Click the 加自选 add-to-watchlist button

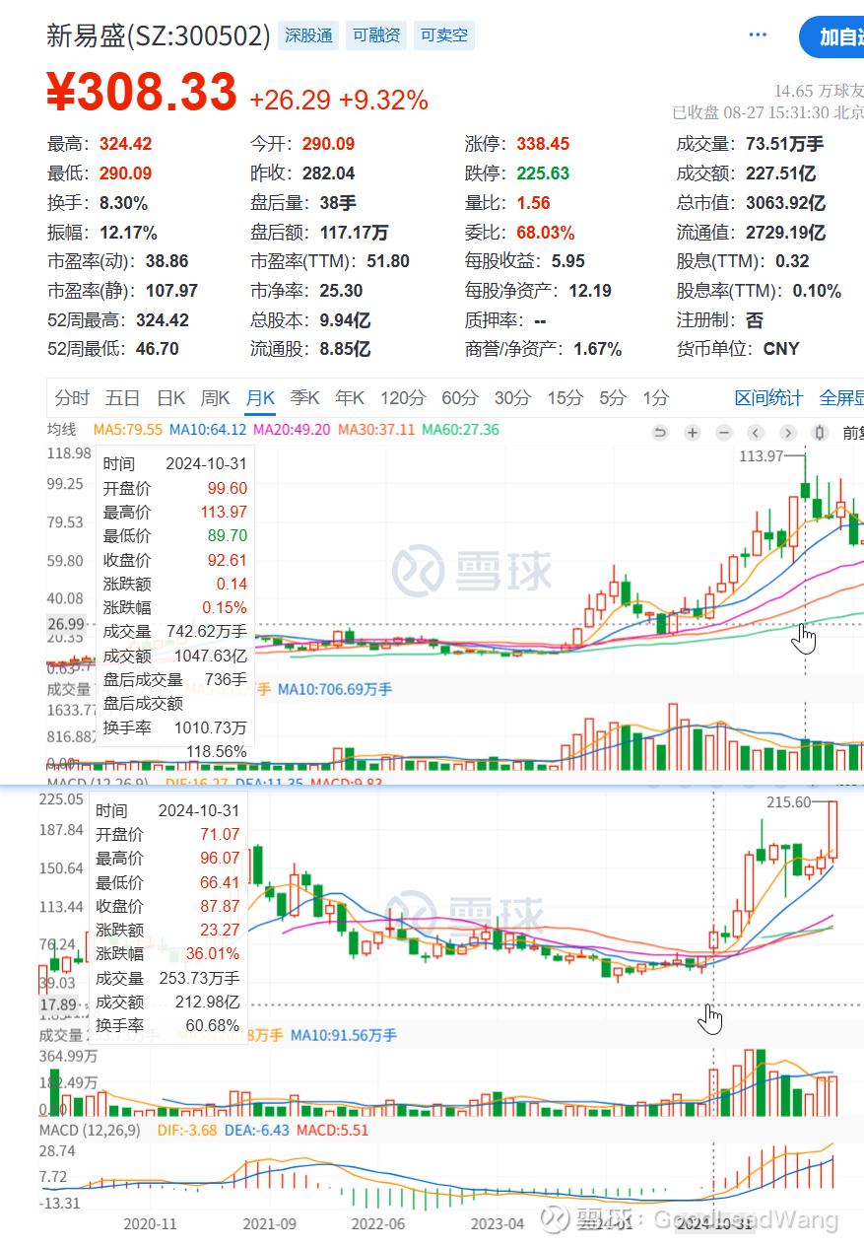[x=832, y=37]
